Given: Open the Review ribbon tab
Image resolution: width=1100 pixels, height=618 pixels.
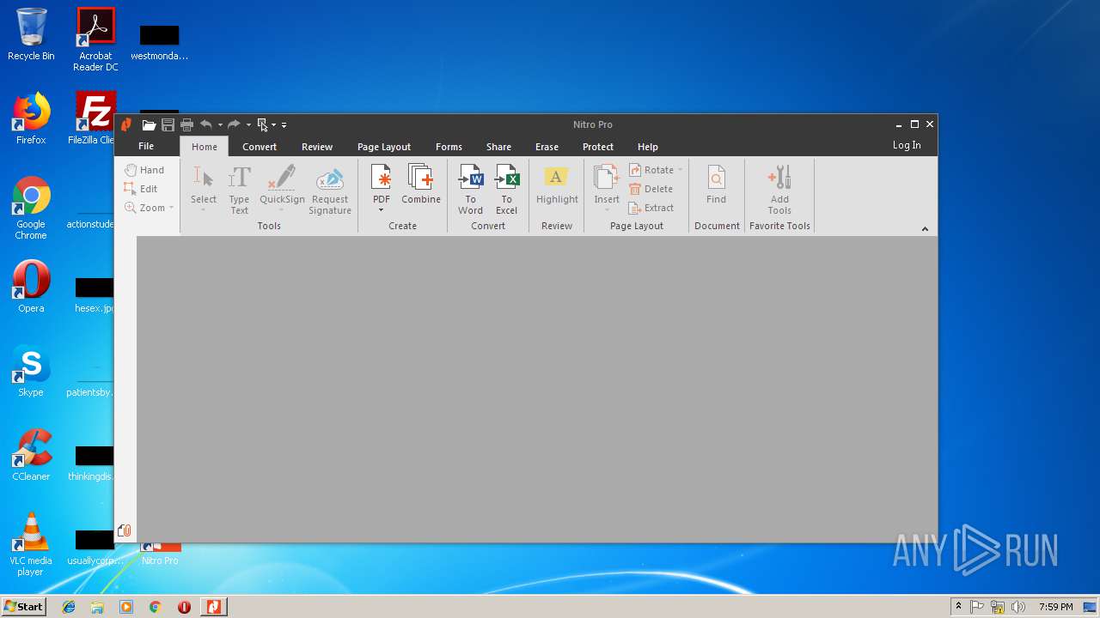Looking at the screenshot, I should point(317,147).
